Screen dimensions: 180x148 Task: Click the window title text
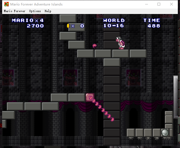(x=36, y=4)
